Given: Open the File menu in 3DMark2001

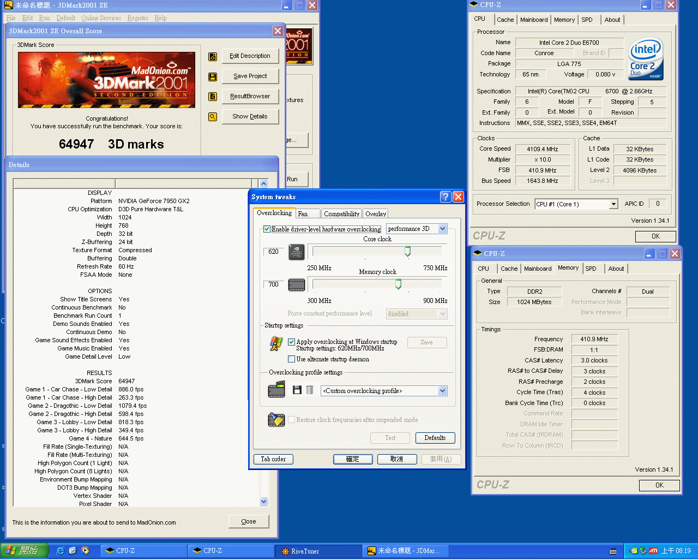Looking at the screenshot, I should pos(11,18).
